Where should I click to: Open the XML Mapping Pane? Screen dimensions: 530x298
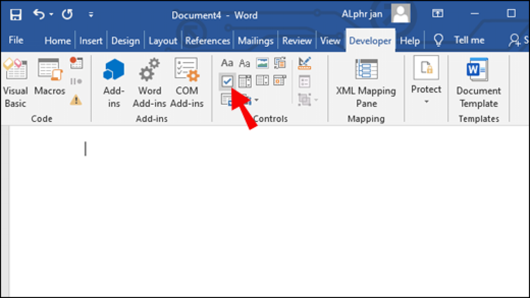coord(366,81)
